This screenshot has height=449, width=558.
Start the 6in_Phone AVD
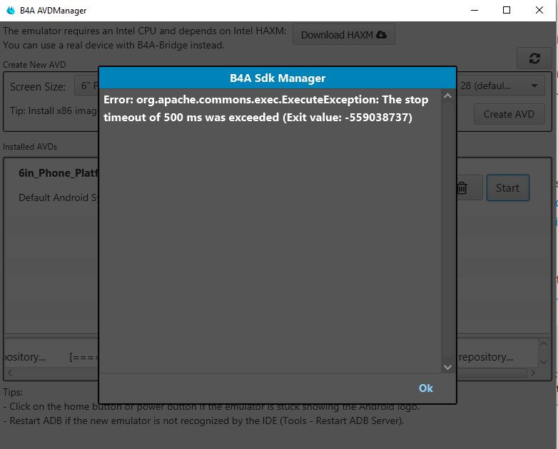click(x=508, y=187)
